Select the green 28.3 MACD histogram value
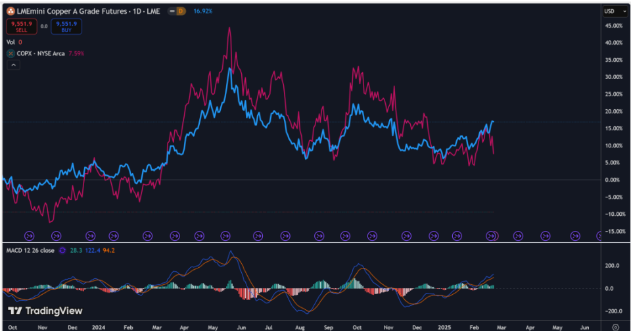631x331 pixels. [x=76, y=251]
